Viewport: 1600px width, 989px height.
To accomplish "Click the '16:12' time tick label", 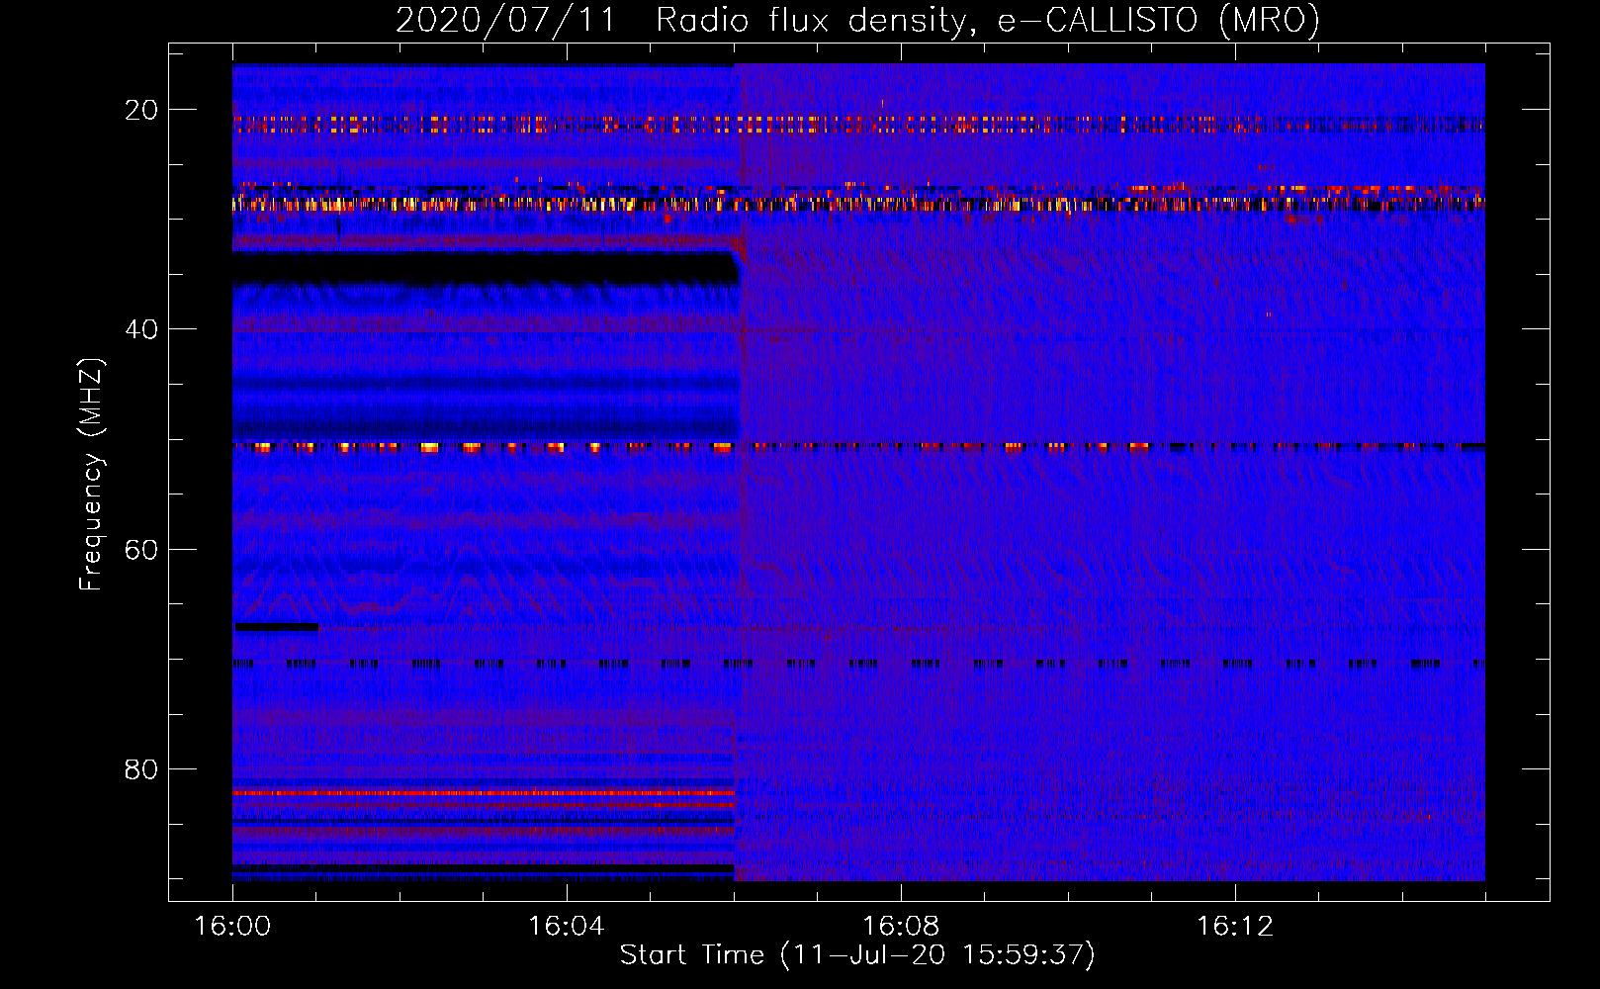I will tap(1235, 927).
